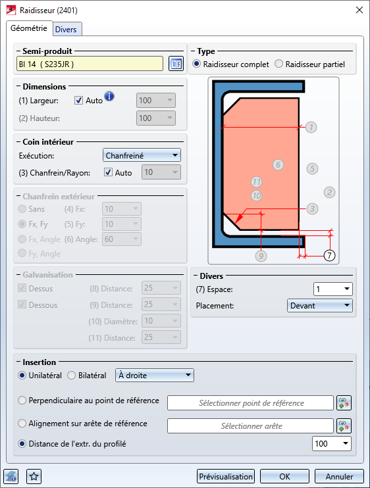Viewport: 370px width, 488px height.
Task: Click diagram marker 11 in preview
Action: (x=256, y=182)
